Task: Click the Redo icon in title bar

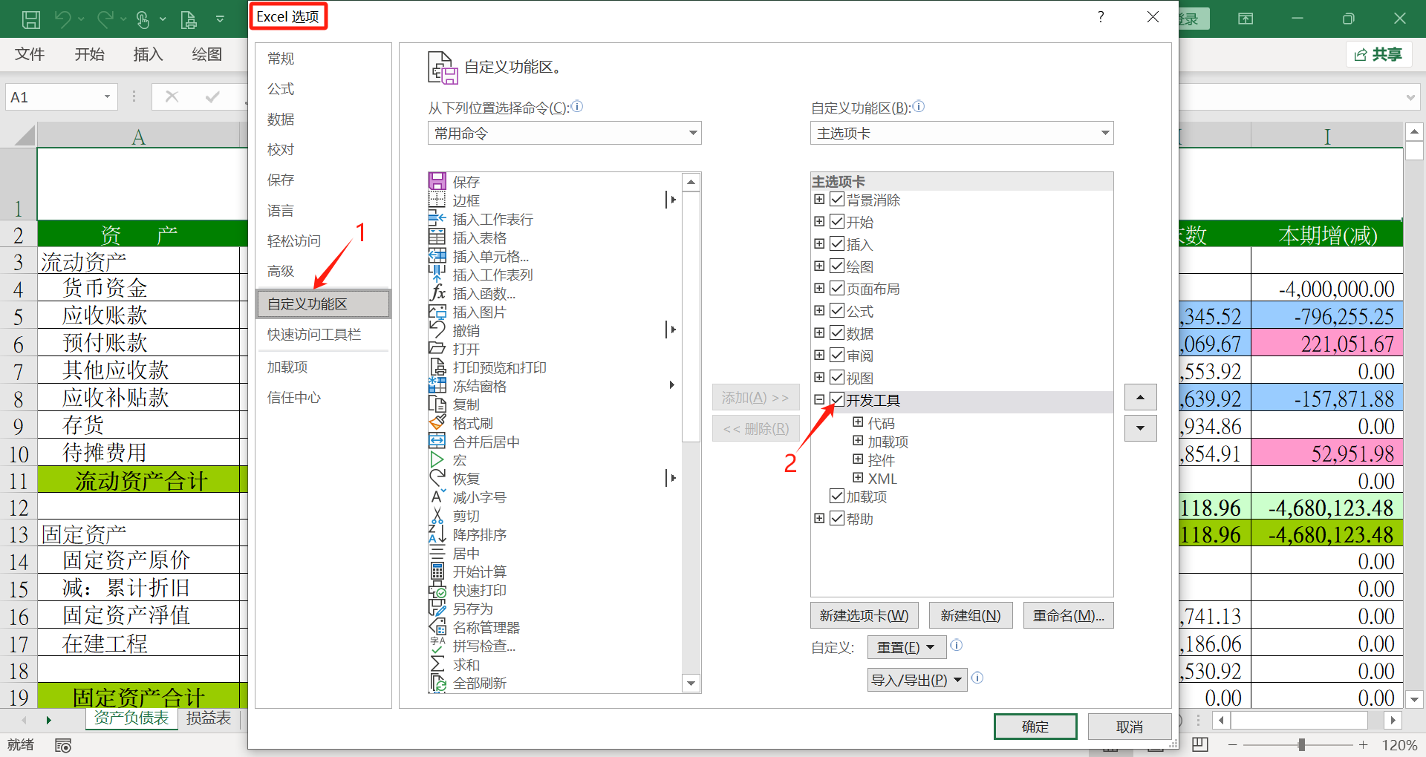Action: coord(105,19)
